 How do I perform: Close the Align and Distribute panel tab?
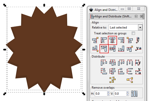[141, 16]
